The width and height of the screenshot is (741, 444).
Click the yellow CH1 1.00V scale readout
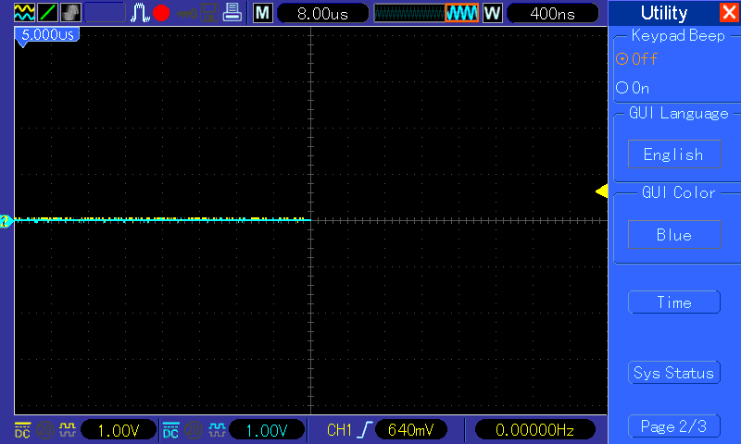pos(119,430)
